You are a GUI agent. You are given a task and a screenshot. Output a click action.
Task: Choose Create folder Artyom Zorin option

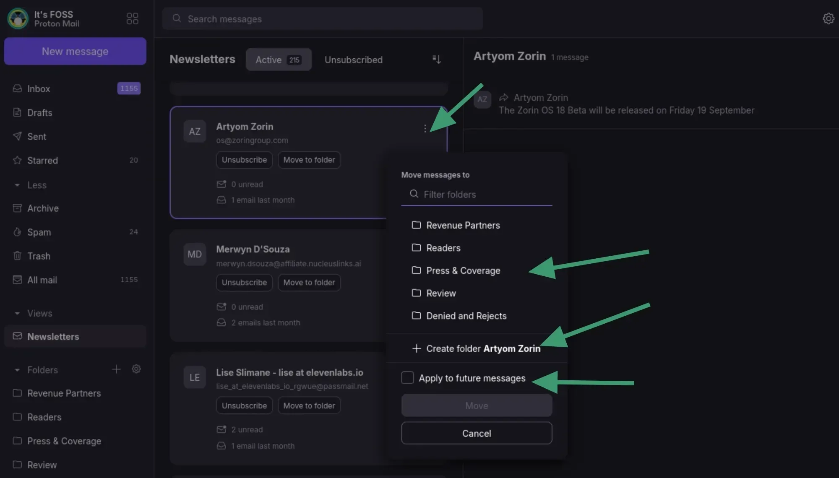(x=476, y=348)
